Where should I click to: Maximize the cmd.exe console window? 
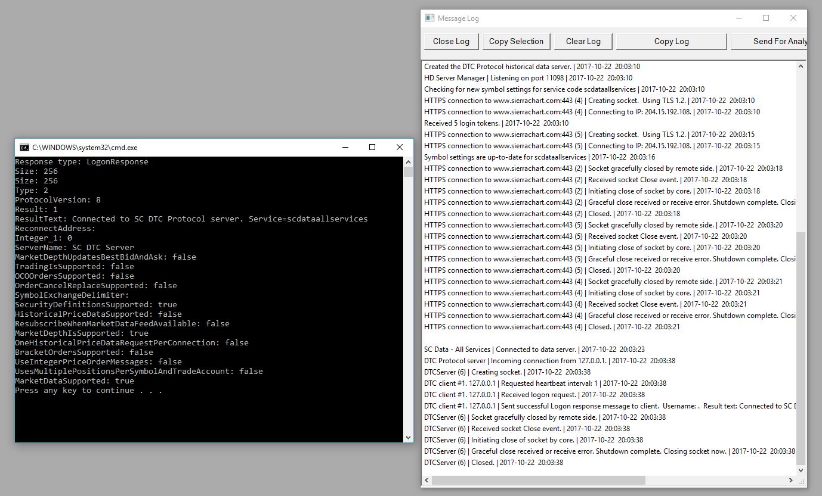pyautogui.click(x=372, y=147)
